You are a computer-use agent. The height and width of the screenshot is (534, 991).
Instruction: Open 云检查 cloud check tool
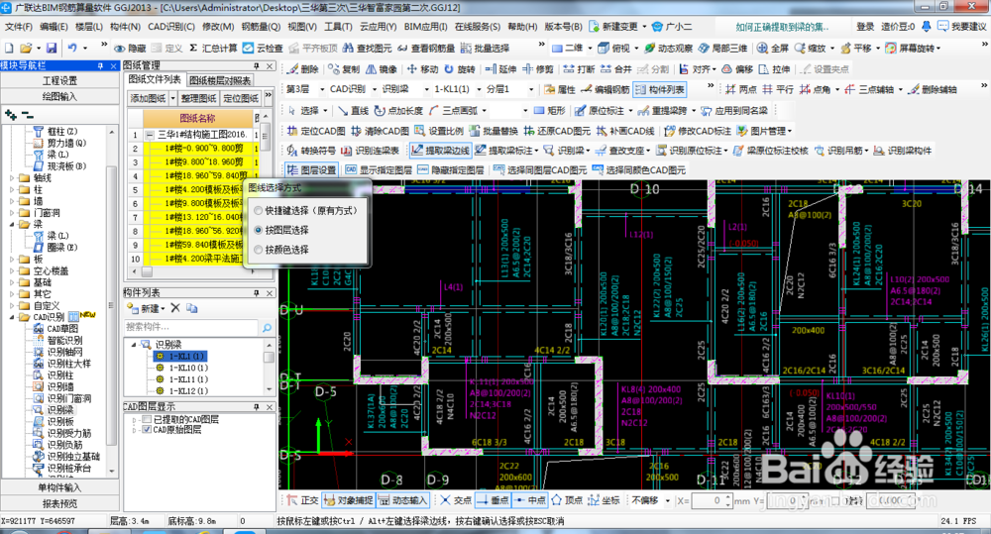pyautogui.click(x=263, y=48)
